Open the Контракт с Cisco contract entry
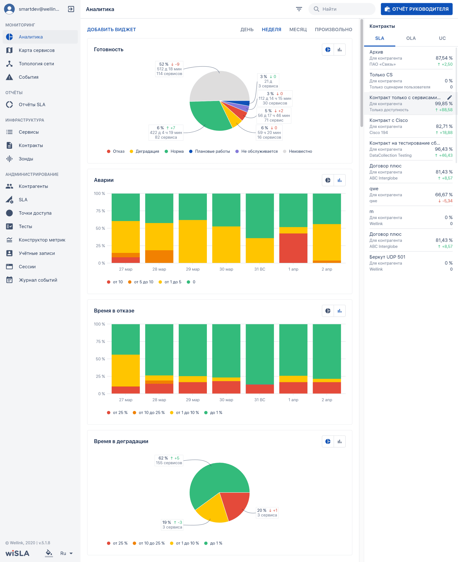The width and height of the screenshot is (458, 562). pyautogui.click(x=411, y=126)
